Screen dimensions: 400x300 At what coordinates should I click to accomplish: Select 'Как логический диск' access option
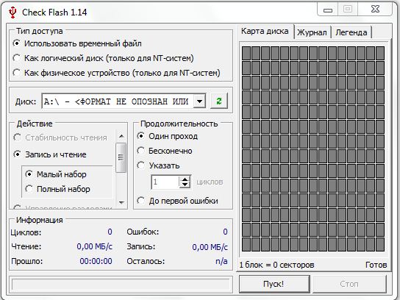coord(103,58)
